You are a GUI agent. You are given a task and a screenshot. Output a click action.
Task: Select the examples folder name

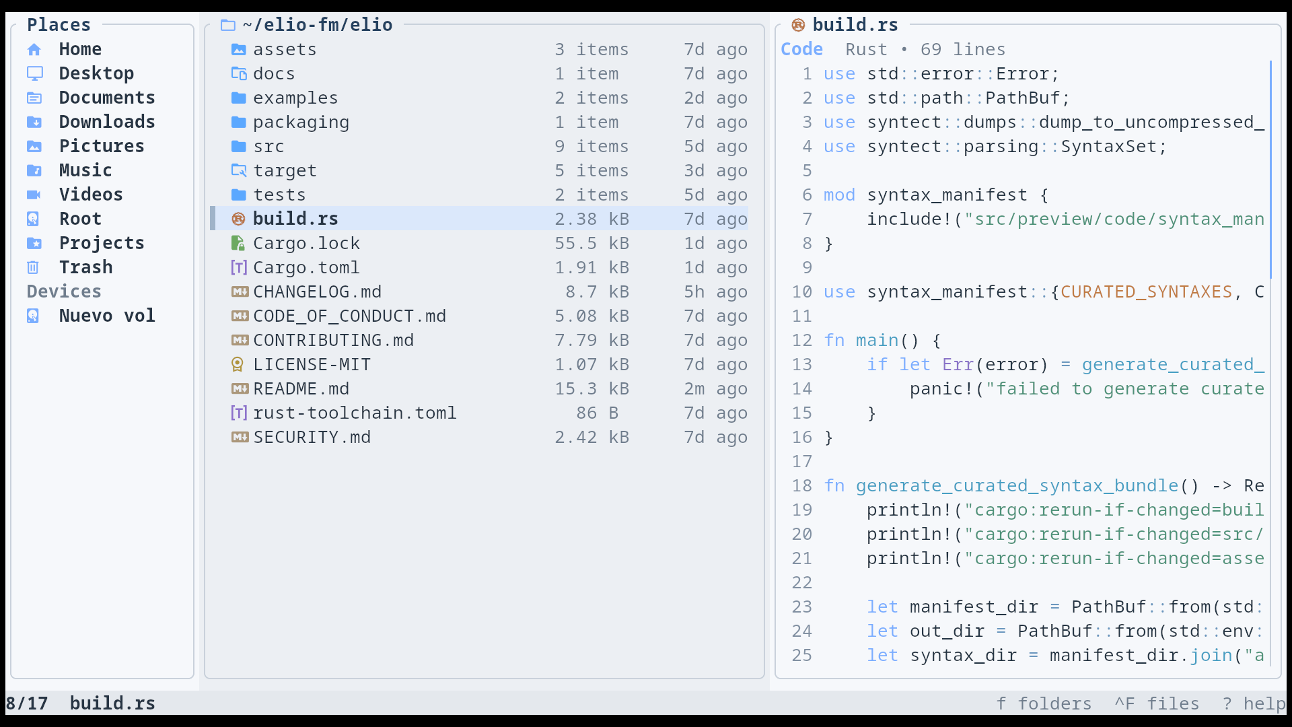(295, 98)
